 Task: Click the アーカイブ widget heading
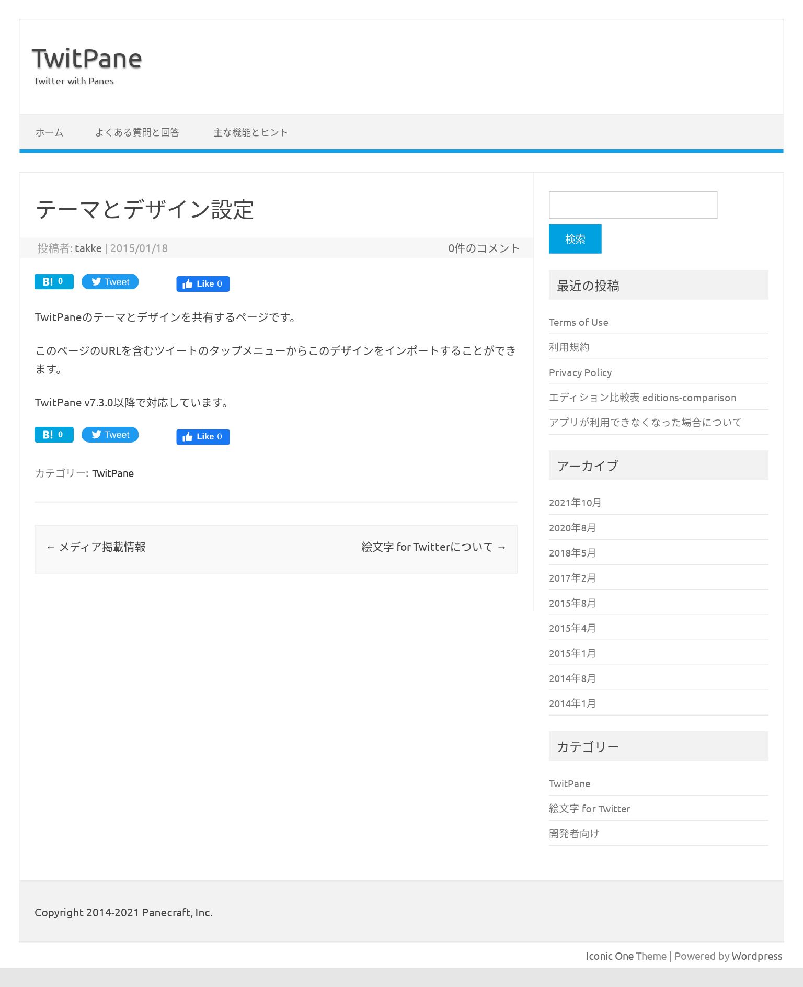coord(588,466)
